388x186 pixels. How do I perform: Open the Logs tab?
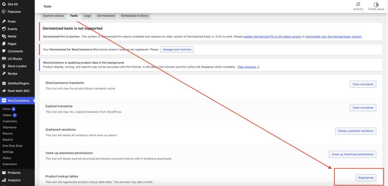coord(87,16)
